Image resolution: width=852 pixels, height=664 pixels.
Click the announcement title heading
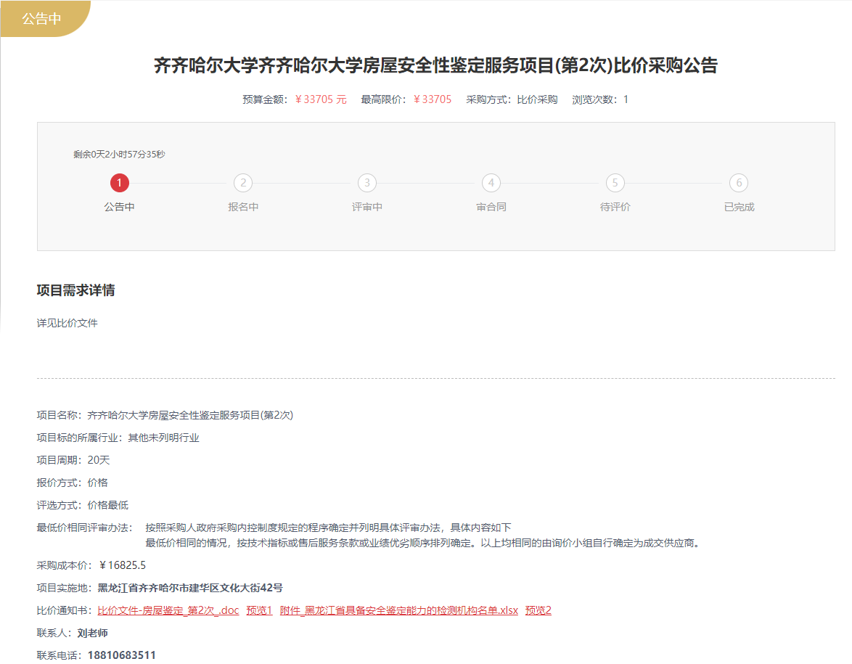tap(435, 66)
